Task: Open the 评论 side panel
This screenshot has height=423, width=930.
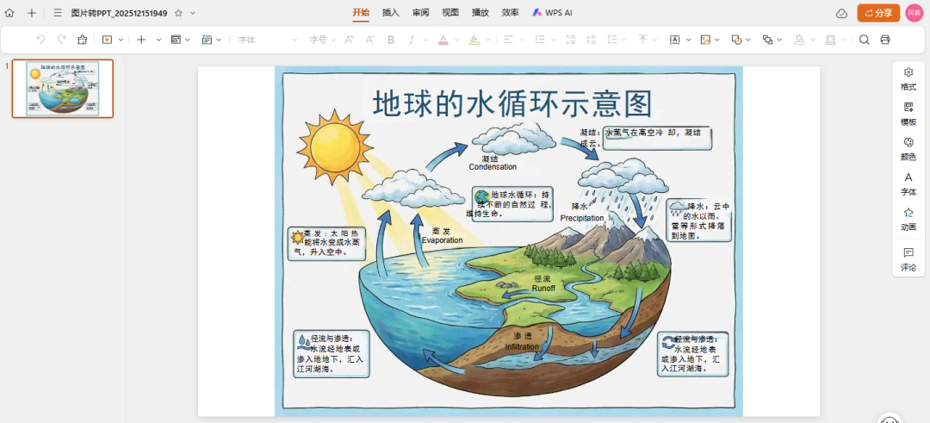Action: [x=908, y=259]
